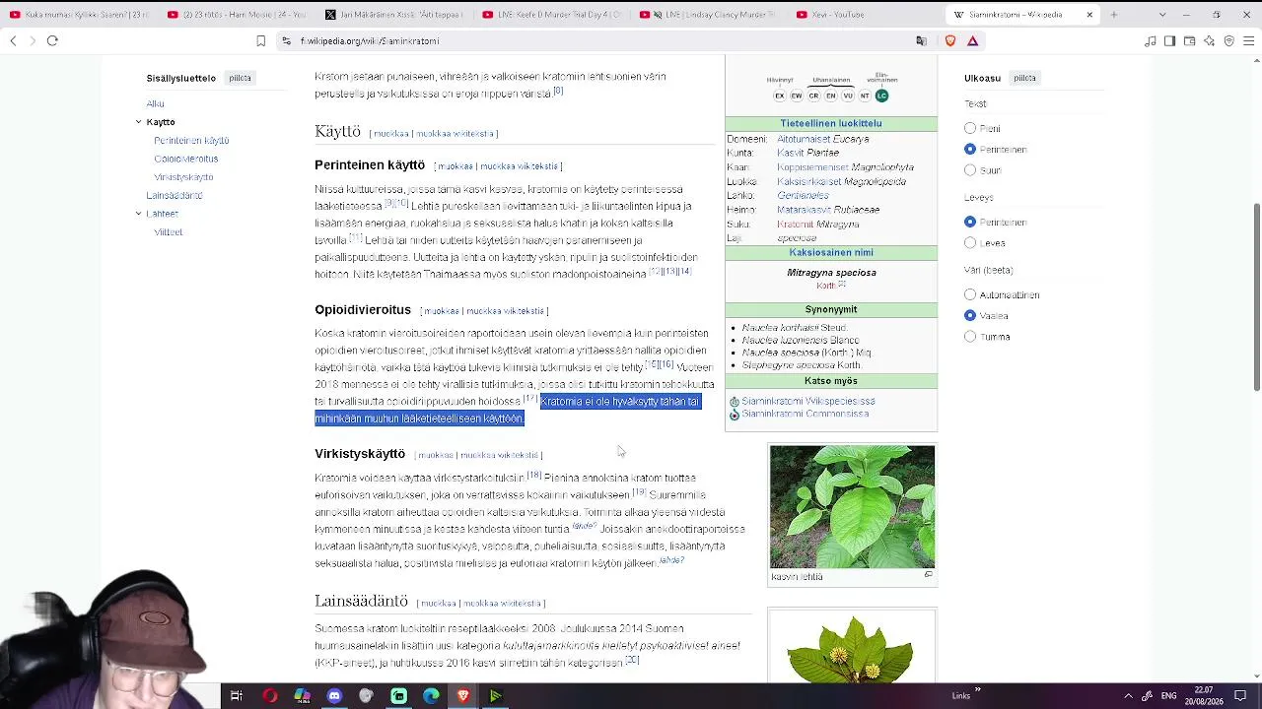Open the browser main menu icon
The image size is (1262, 709).
click(x=1248, y=40)
